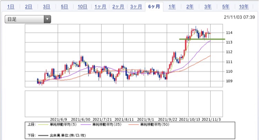Open the 3ヶ月 range tab
Image resolution: width=259 pixels, height=140 pixels.
pyautogui.click(x=136, y=7)
